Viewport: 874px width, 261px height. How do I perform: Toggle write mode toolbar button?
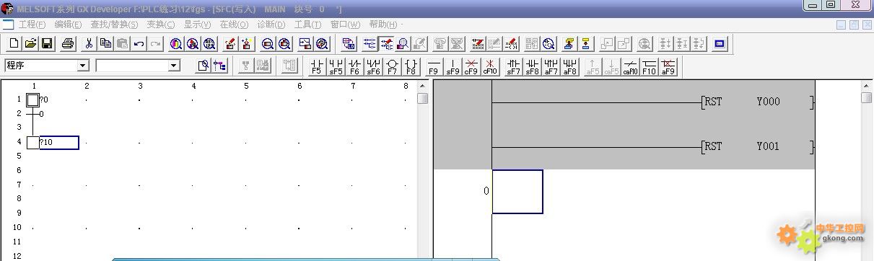click(386, 44)
